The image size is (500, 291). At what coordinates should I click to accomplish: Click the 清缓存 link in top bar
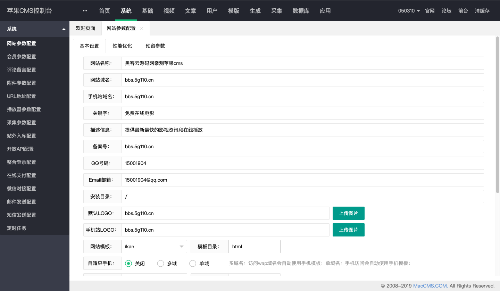[482, 11]
